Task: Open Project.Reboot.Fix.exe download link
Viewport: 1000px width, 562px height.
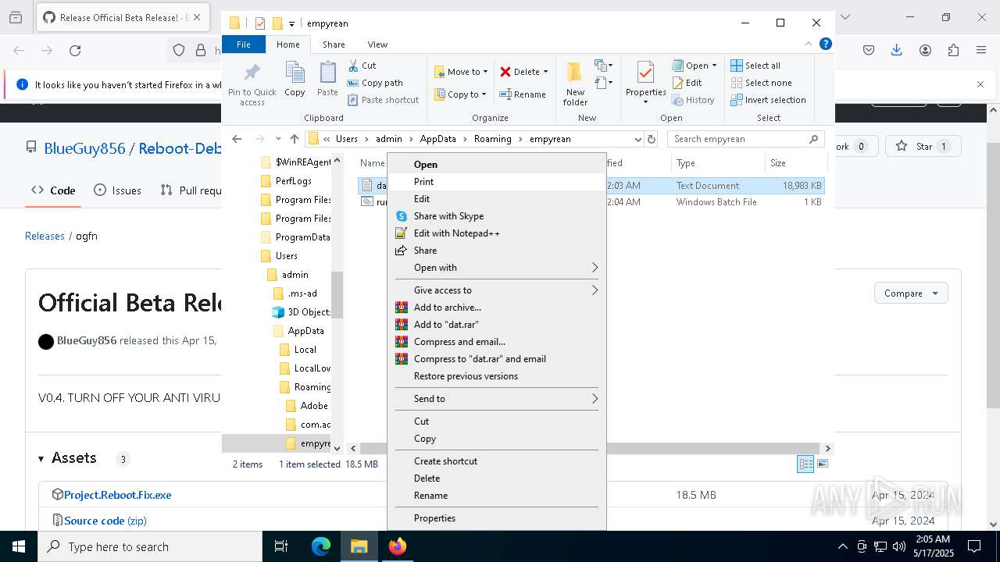Action: click(x=117, y=495)
